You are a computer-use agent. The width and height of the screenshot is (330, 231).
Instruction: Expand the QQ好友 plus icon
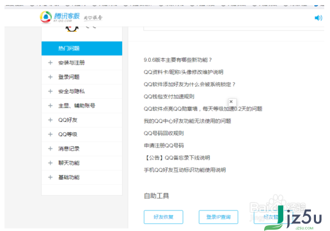pos(51,120)
